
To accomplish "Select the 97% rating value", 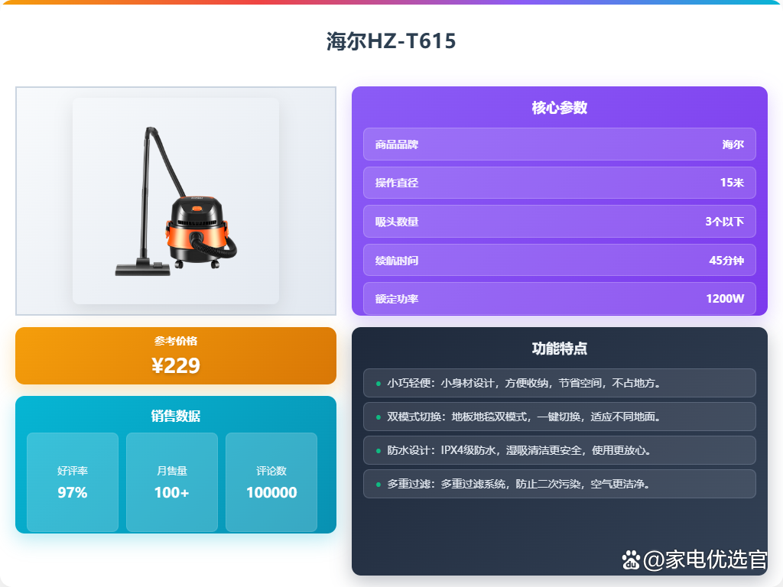I will [x=73, y=493].
